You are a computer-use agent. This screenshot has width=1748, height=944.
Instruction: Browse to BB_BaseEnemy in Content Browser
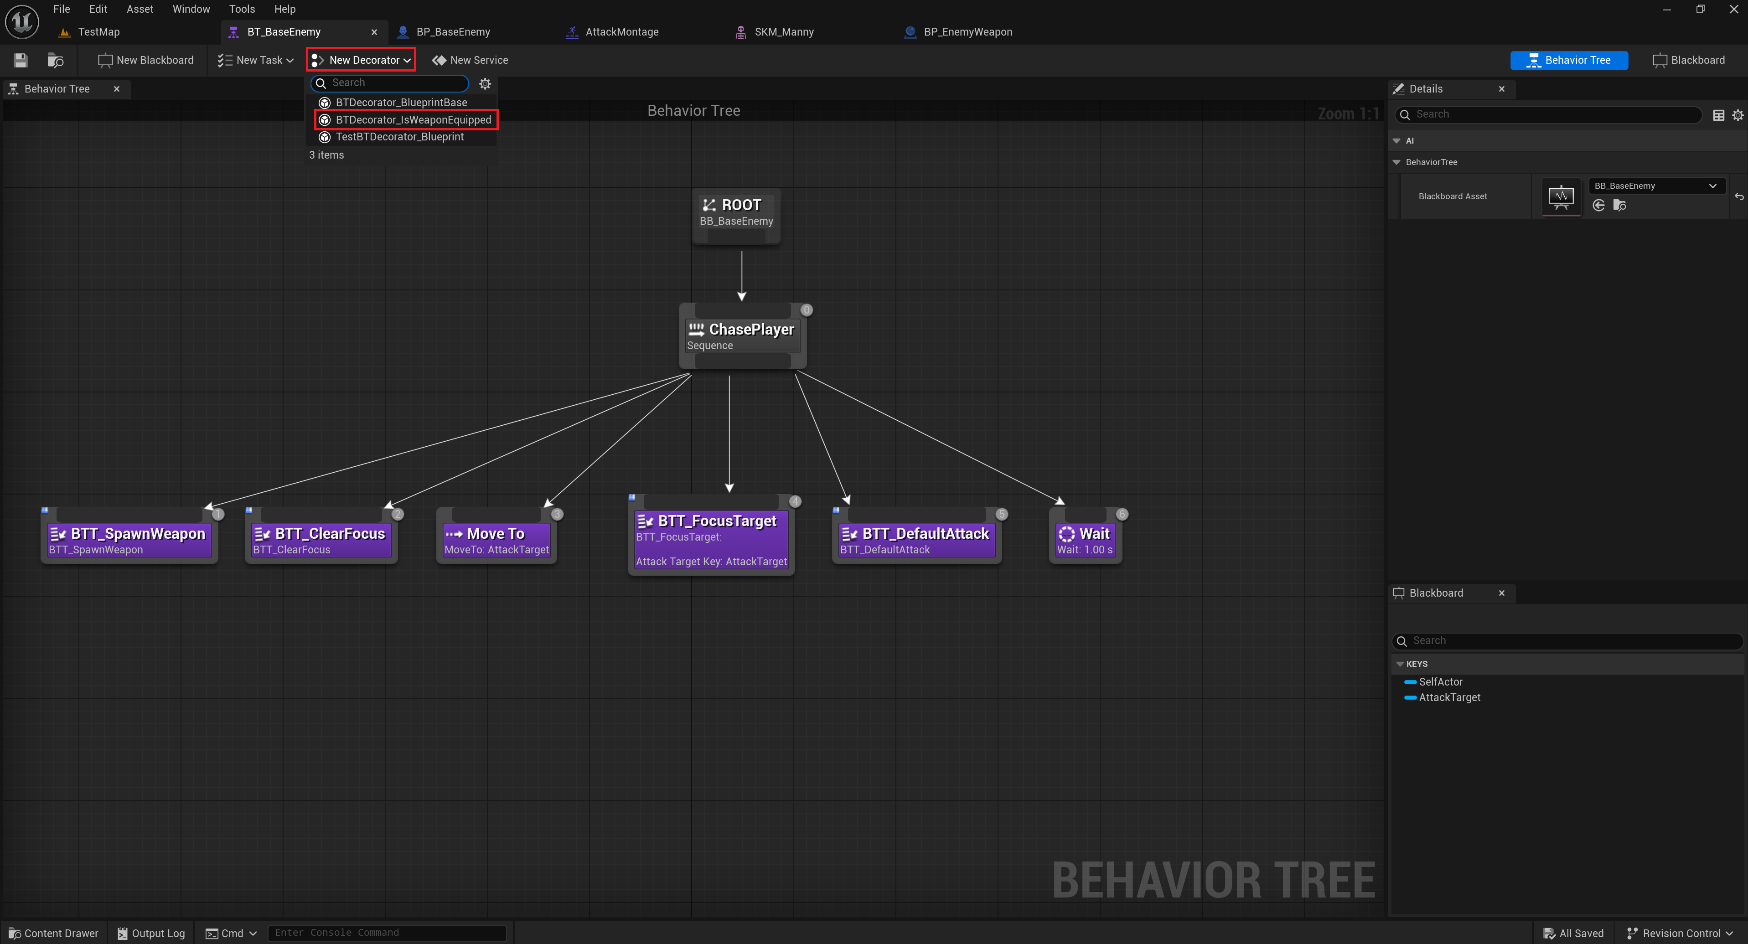[1619, 205]
